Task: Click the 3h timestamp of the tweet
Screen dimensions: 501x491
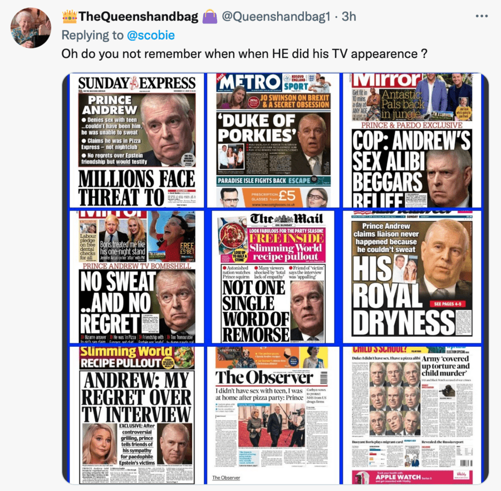Action: [348, 16]
